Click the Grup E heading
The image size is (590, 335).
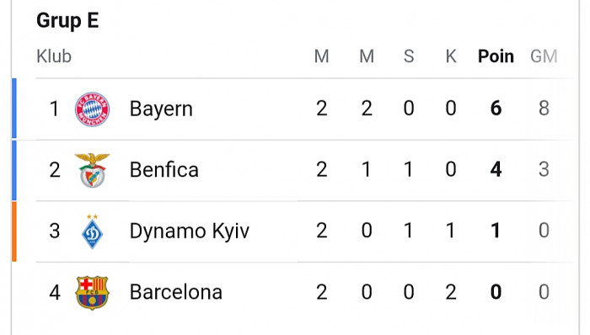point(67,20)
